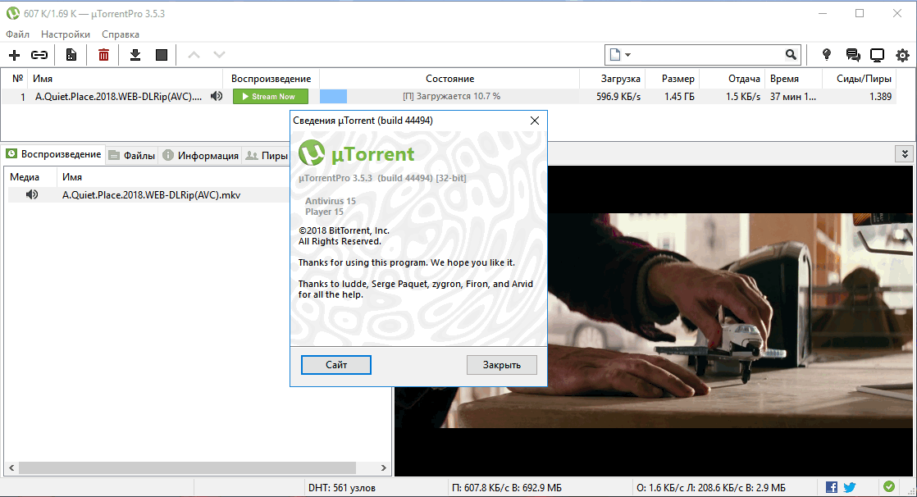Sort by the Состояние column header
917x497 pixels.
coord(449,79)
